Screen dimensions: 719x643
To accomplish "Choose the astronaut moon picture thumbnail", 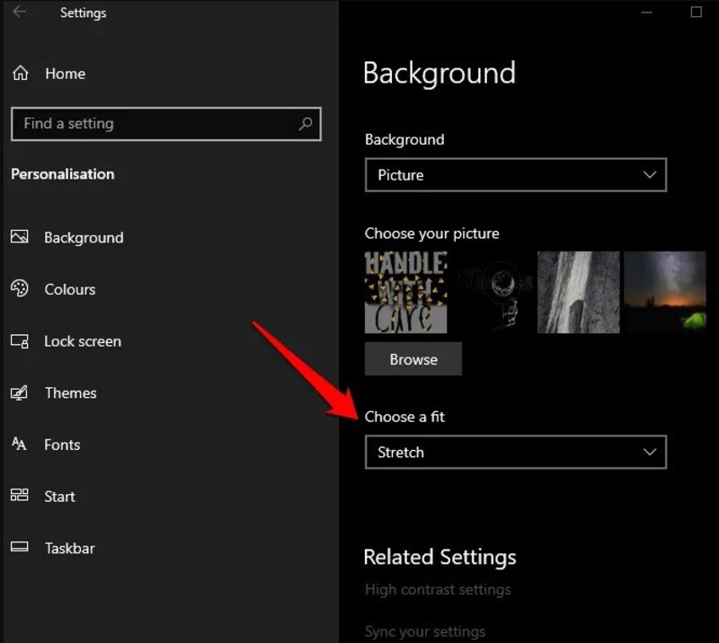I will (492, 292).
